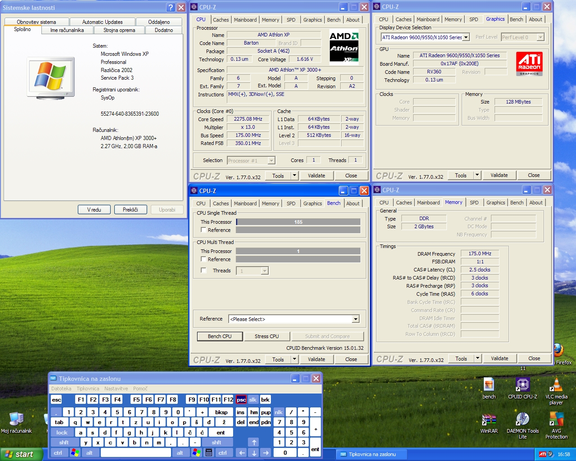This screenshot has height=461, width=576.
Task: Enable the Threads checkbox in Bench window
Action: coord(203,271)
